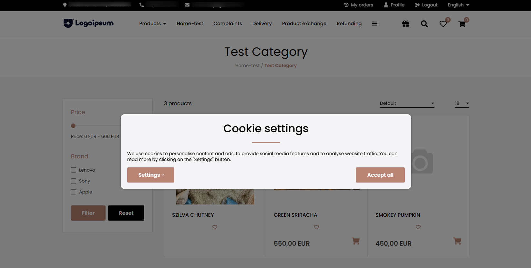531x268 pixels.
Task: Expand the English language selector
Action: [x=458, y=5]
